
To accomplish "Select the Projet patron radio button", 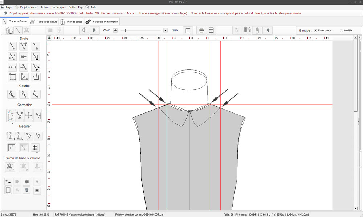I will point(315,30).
